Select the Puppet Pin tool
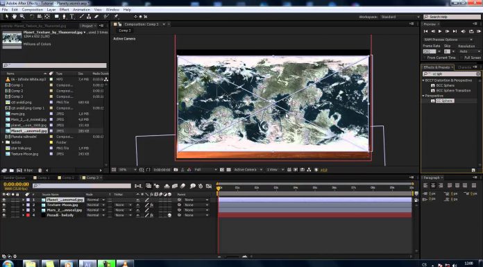This screenshot has width=483, height=267. point(116,17)
